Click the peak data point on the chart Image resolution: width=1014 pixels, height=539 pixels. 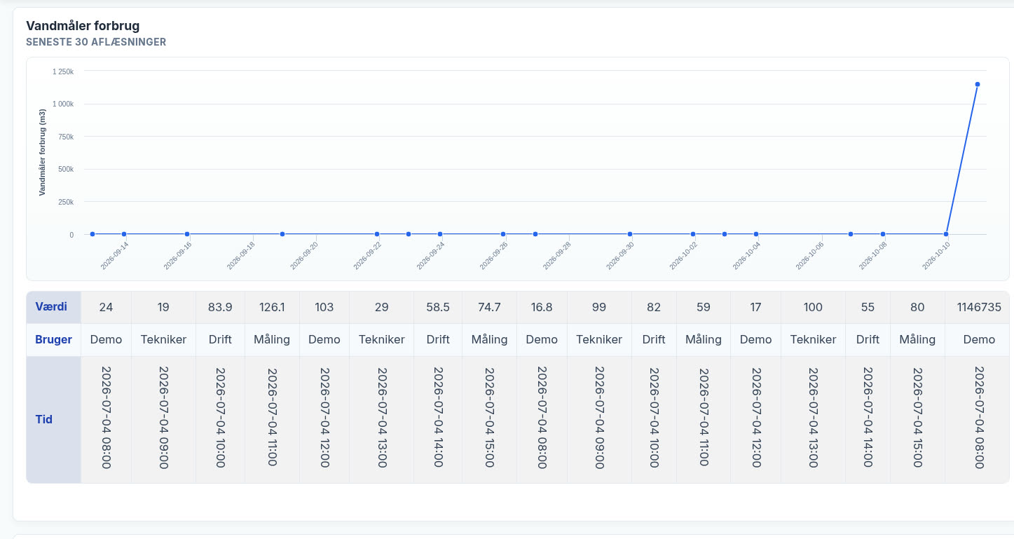[x=977, y=84]
